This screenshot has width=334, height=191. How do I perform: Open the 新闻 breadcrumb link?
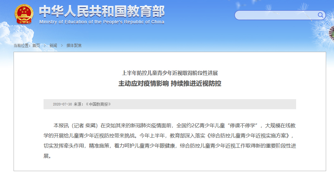click(x=53, y=45)
